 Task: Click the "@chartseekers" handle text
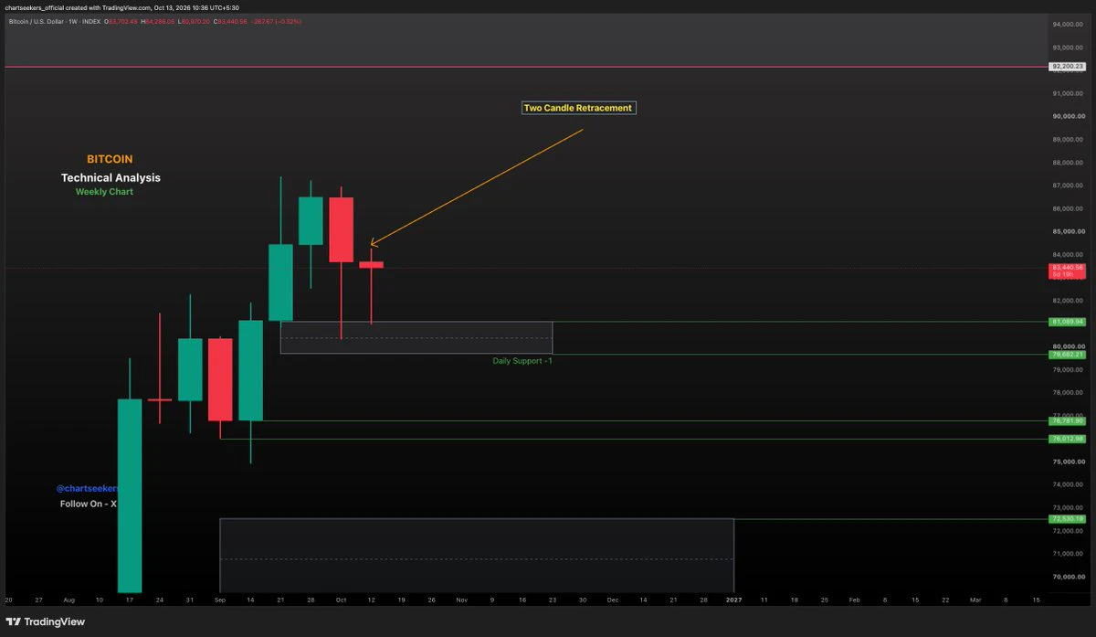tap(87, 489)
